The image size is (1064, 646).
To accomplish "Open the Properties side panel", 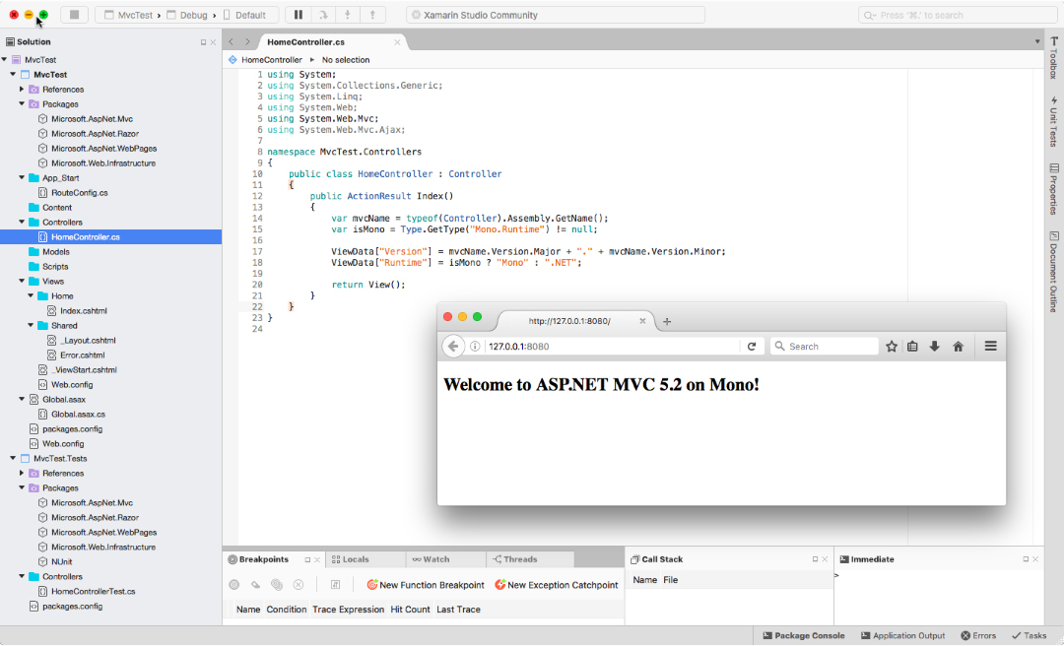I will coord(1054,189).
